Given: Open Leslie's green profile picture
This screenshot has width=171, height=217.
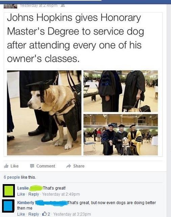Looking at the screenshot, I should pyautogui.click(x=9, y=191).
